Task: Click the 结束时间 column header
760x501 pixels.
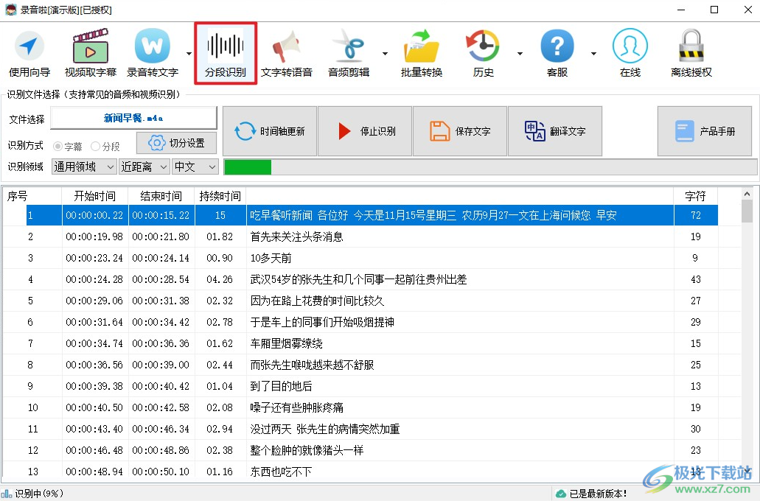Action: click(161, 196)
